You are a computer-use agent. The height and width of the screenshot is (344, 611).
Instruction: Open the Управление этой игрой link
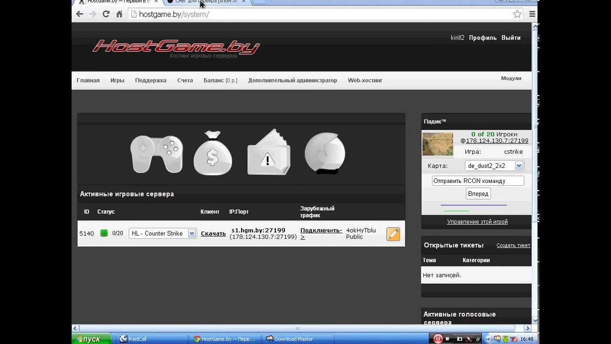tap(477, 222)
